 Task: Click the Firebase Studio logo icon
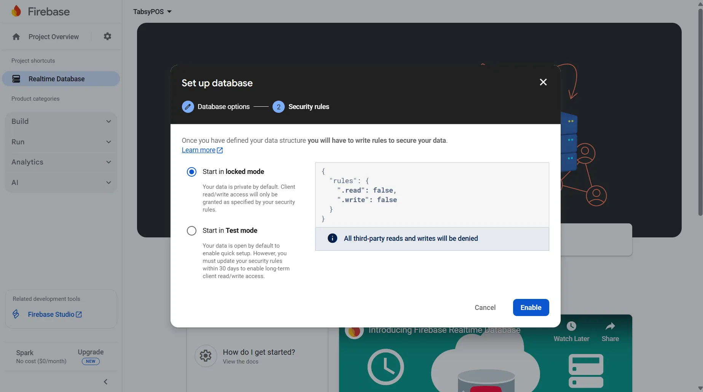tap(16, 314)
